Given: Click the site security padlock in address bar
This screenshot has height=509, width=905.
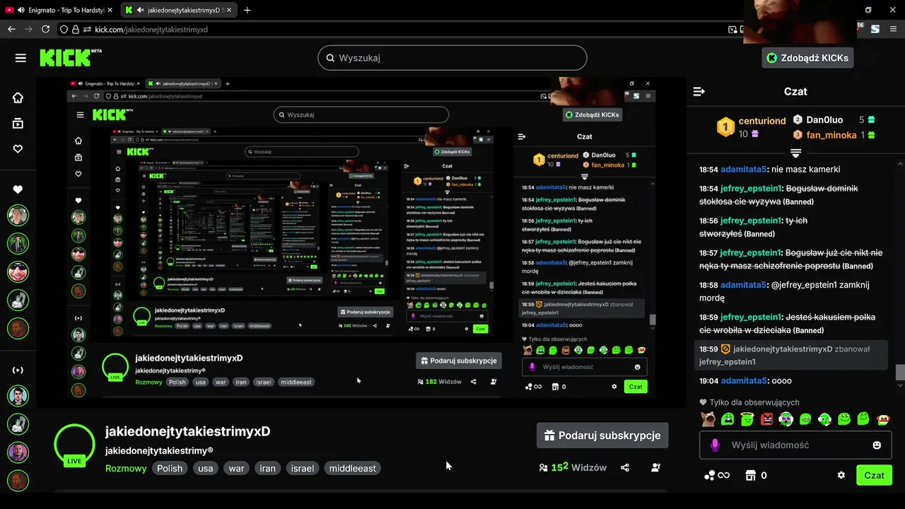Looking at the screenshot, I should click(75, 30).
